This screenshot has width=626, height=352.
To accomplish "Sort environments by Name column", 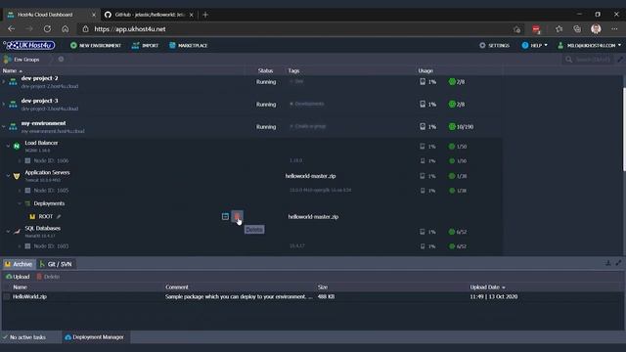I will click(x=12, y=70).
